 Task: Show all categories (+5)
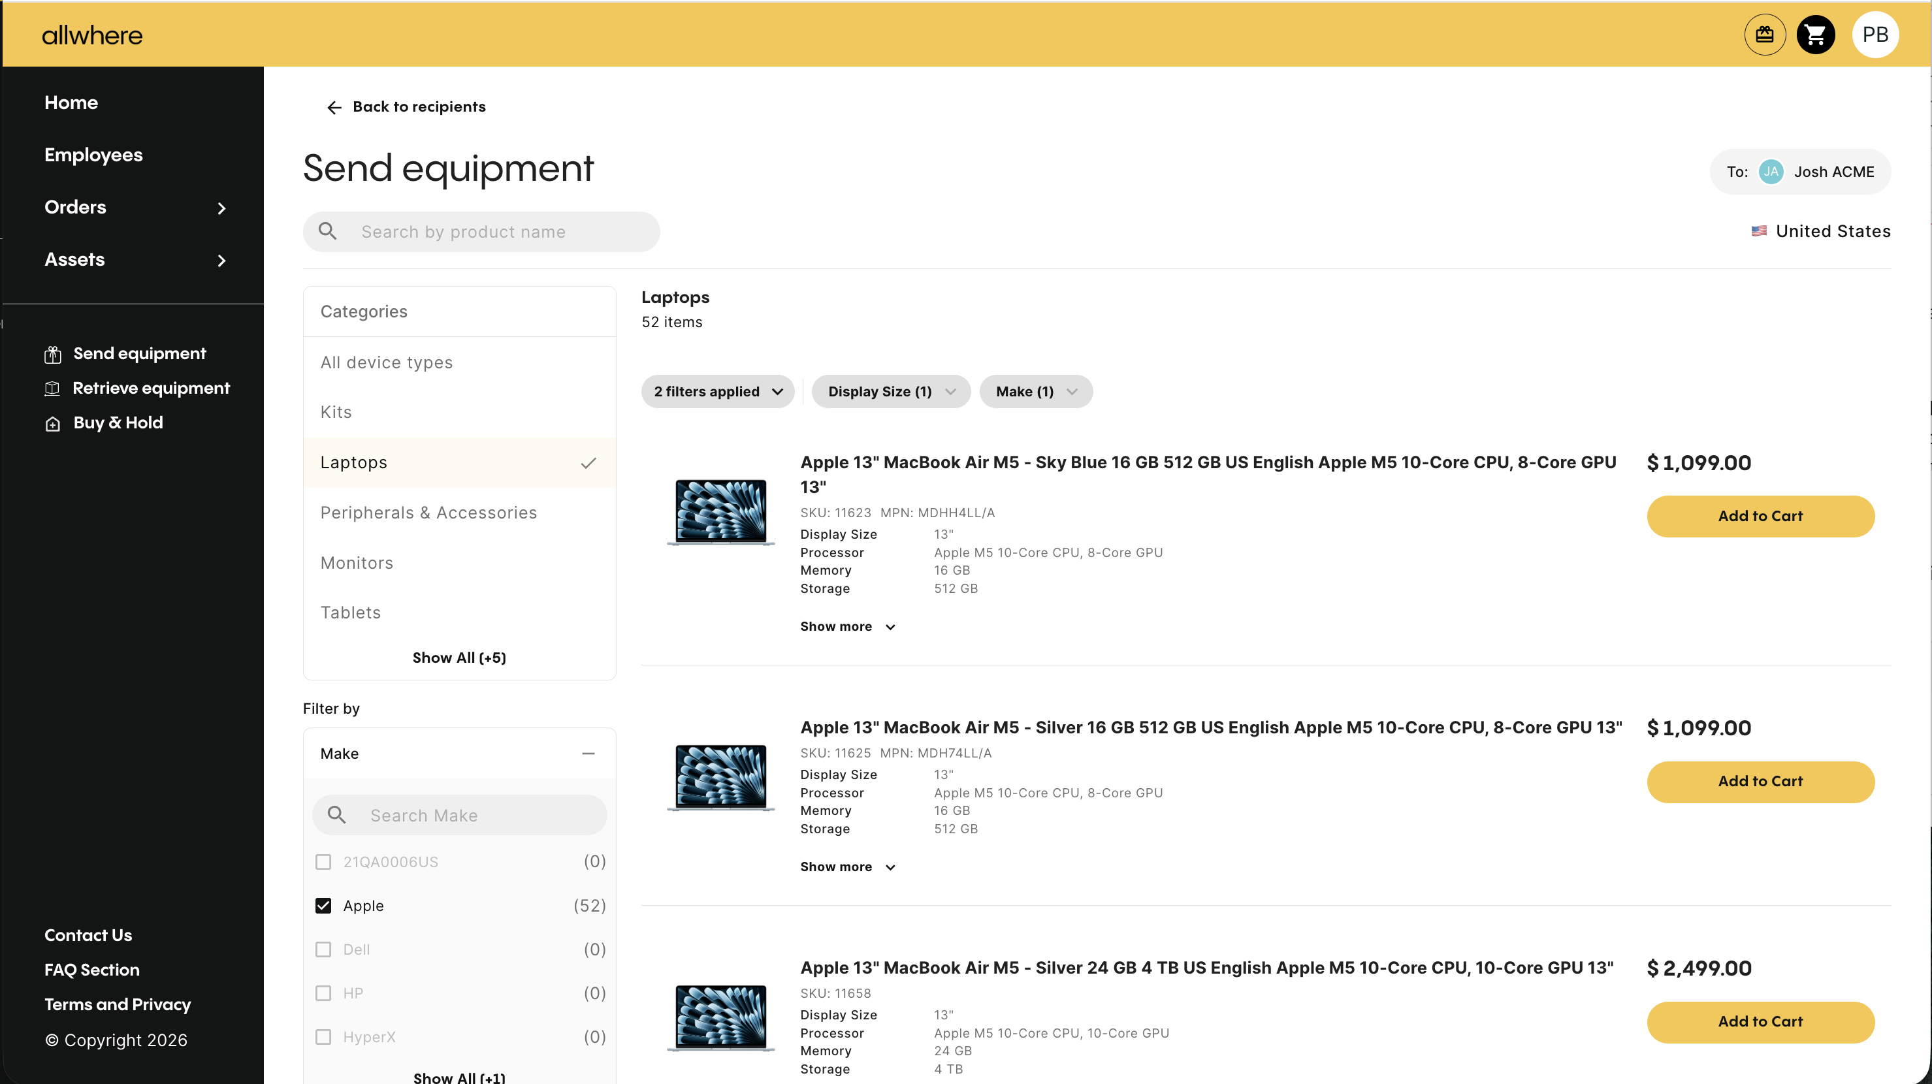(459, 658)
